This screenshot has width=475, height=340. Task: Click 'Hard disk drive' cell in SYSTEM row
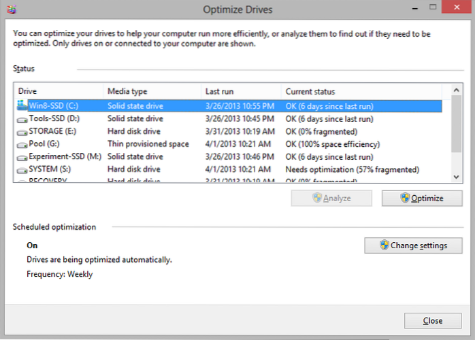coord(134,169)
